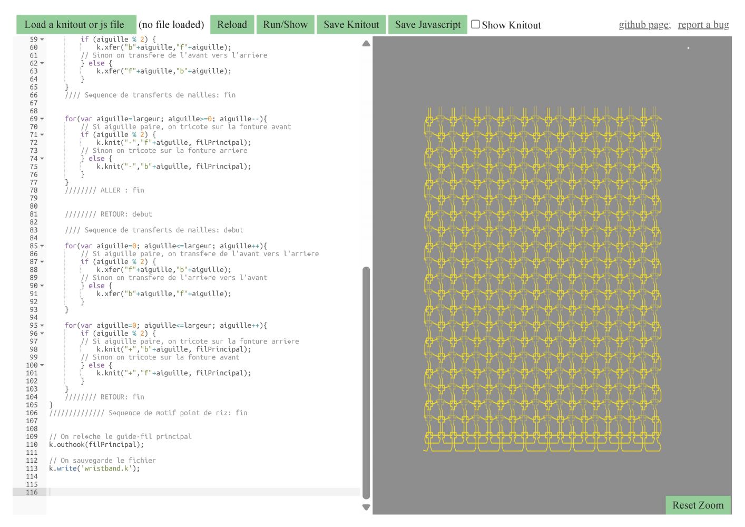Click the Reload button
The width and height of the screenshot is (745, 527).
point(232,25)
